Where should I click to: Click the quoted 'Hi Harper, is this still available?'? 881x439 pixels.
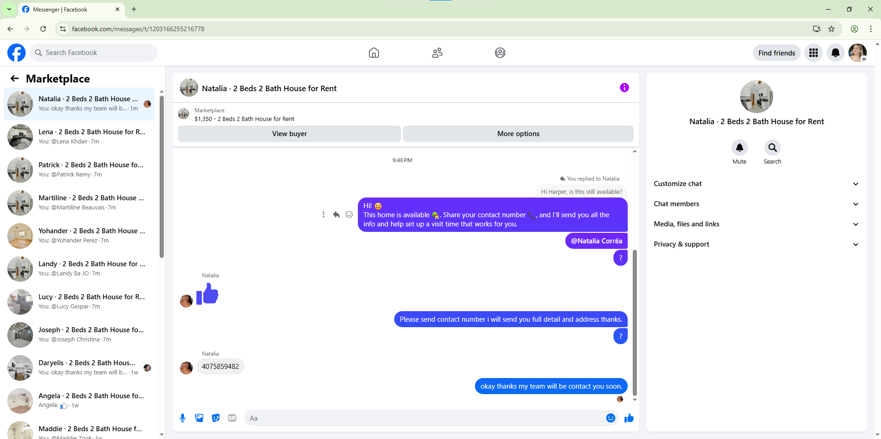(581, 192)
